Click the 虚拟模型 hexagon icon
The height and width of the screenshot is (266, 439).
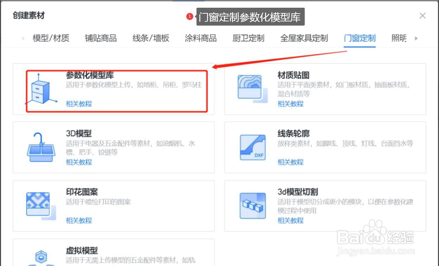[x=41, y=258]
